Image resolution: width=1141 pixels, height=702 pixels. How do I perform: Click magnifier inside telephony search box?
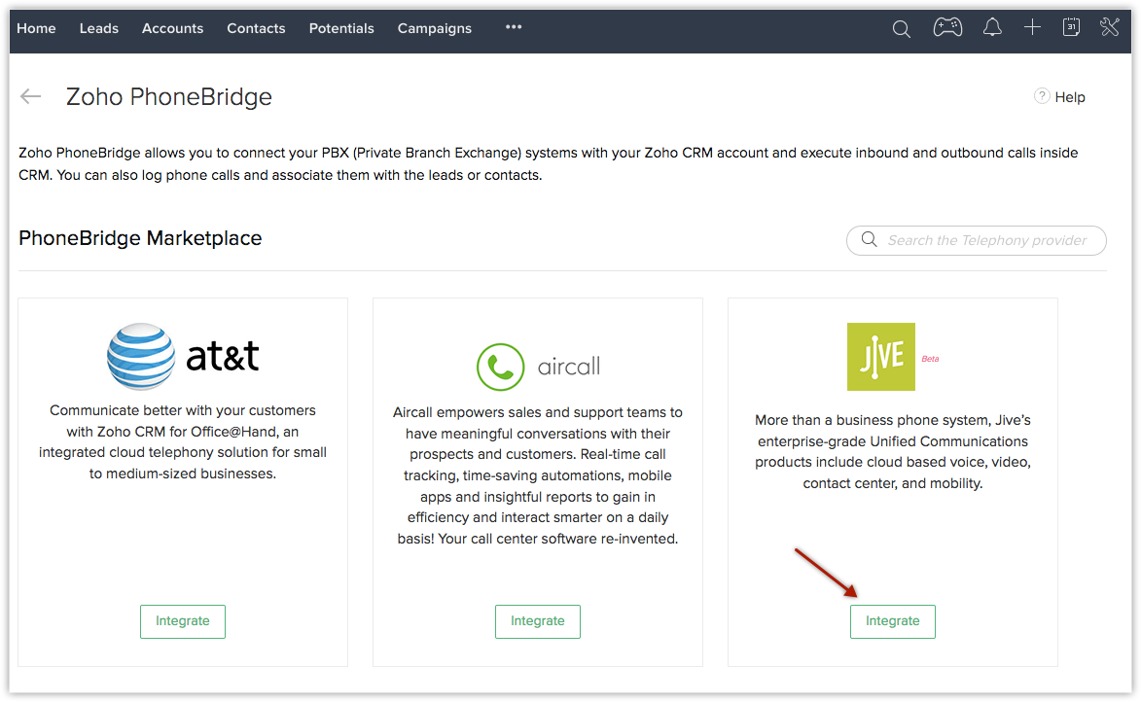pos(869,239)
